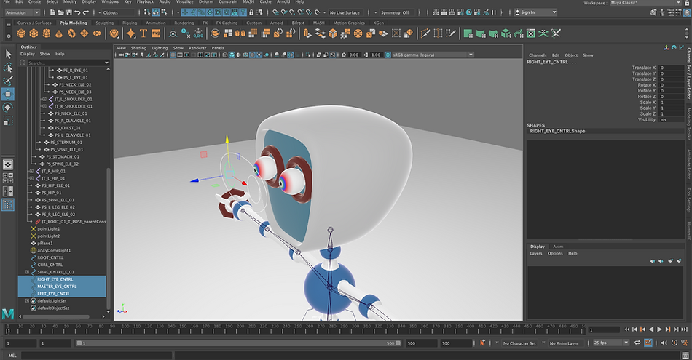Click the pause viewport icon in status line
The height and width of the screenshot is (360, 692).
point(494,12)
